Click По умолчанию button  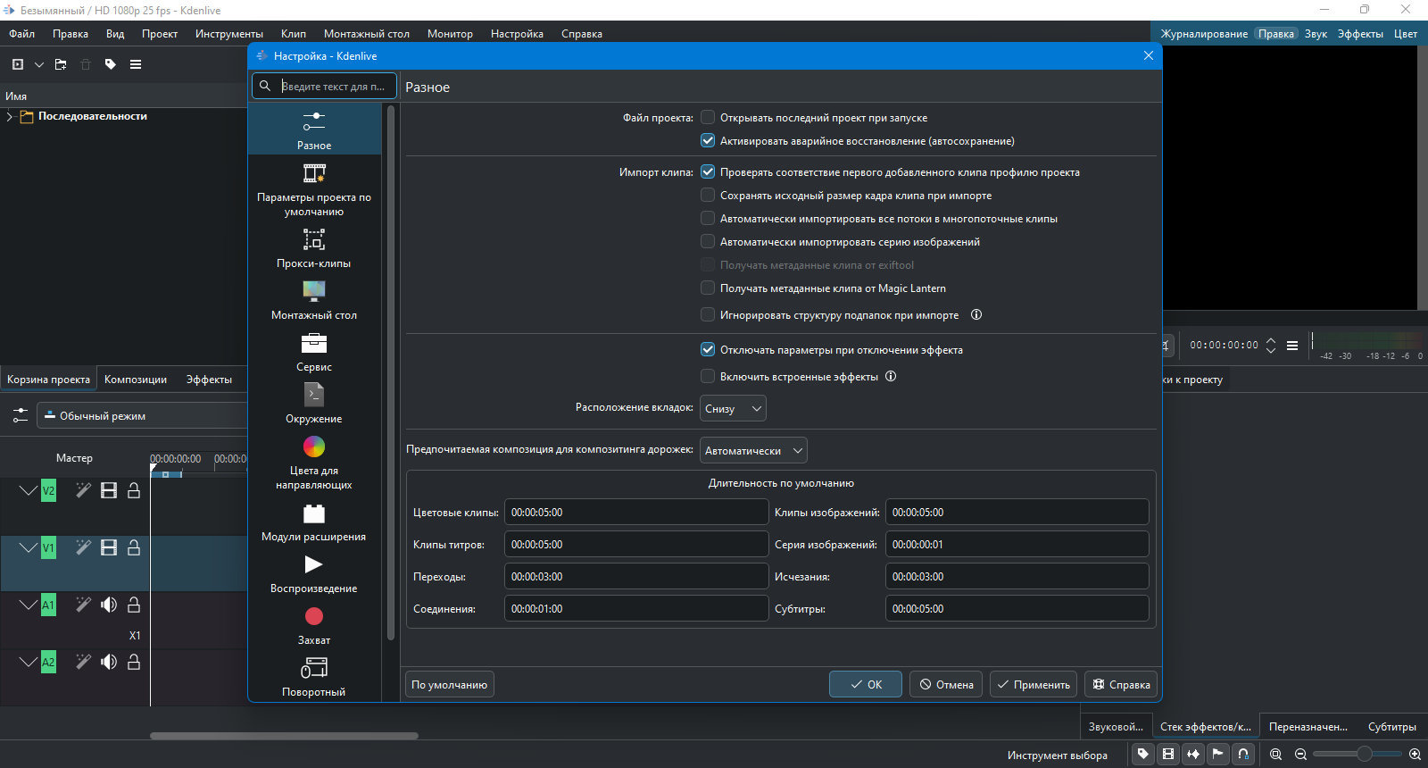pyautogui.click(x=450, y=684)
